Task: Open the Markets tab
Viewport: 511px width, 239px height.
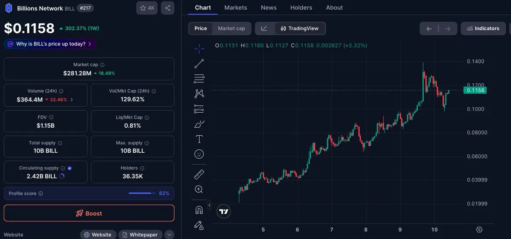Action: [235, 8]
